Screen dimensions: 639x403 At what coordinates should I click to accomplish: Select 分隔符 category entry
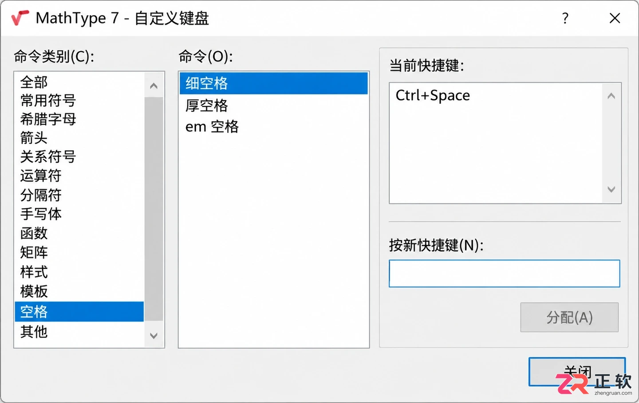click(x=79, y=195)
